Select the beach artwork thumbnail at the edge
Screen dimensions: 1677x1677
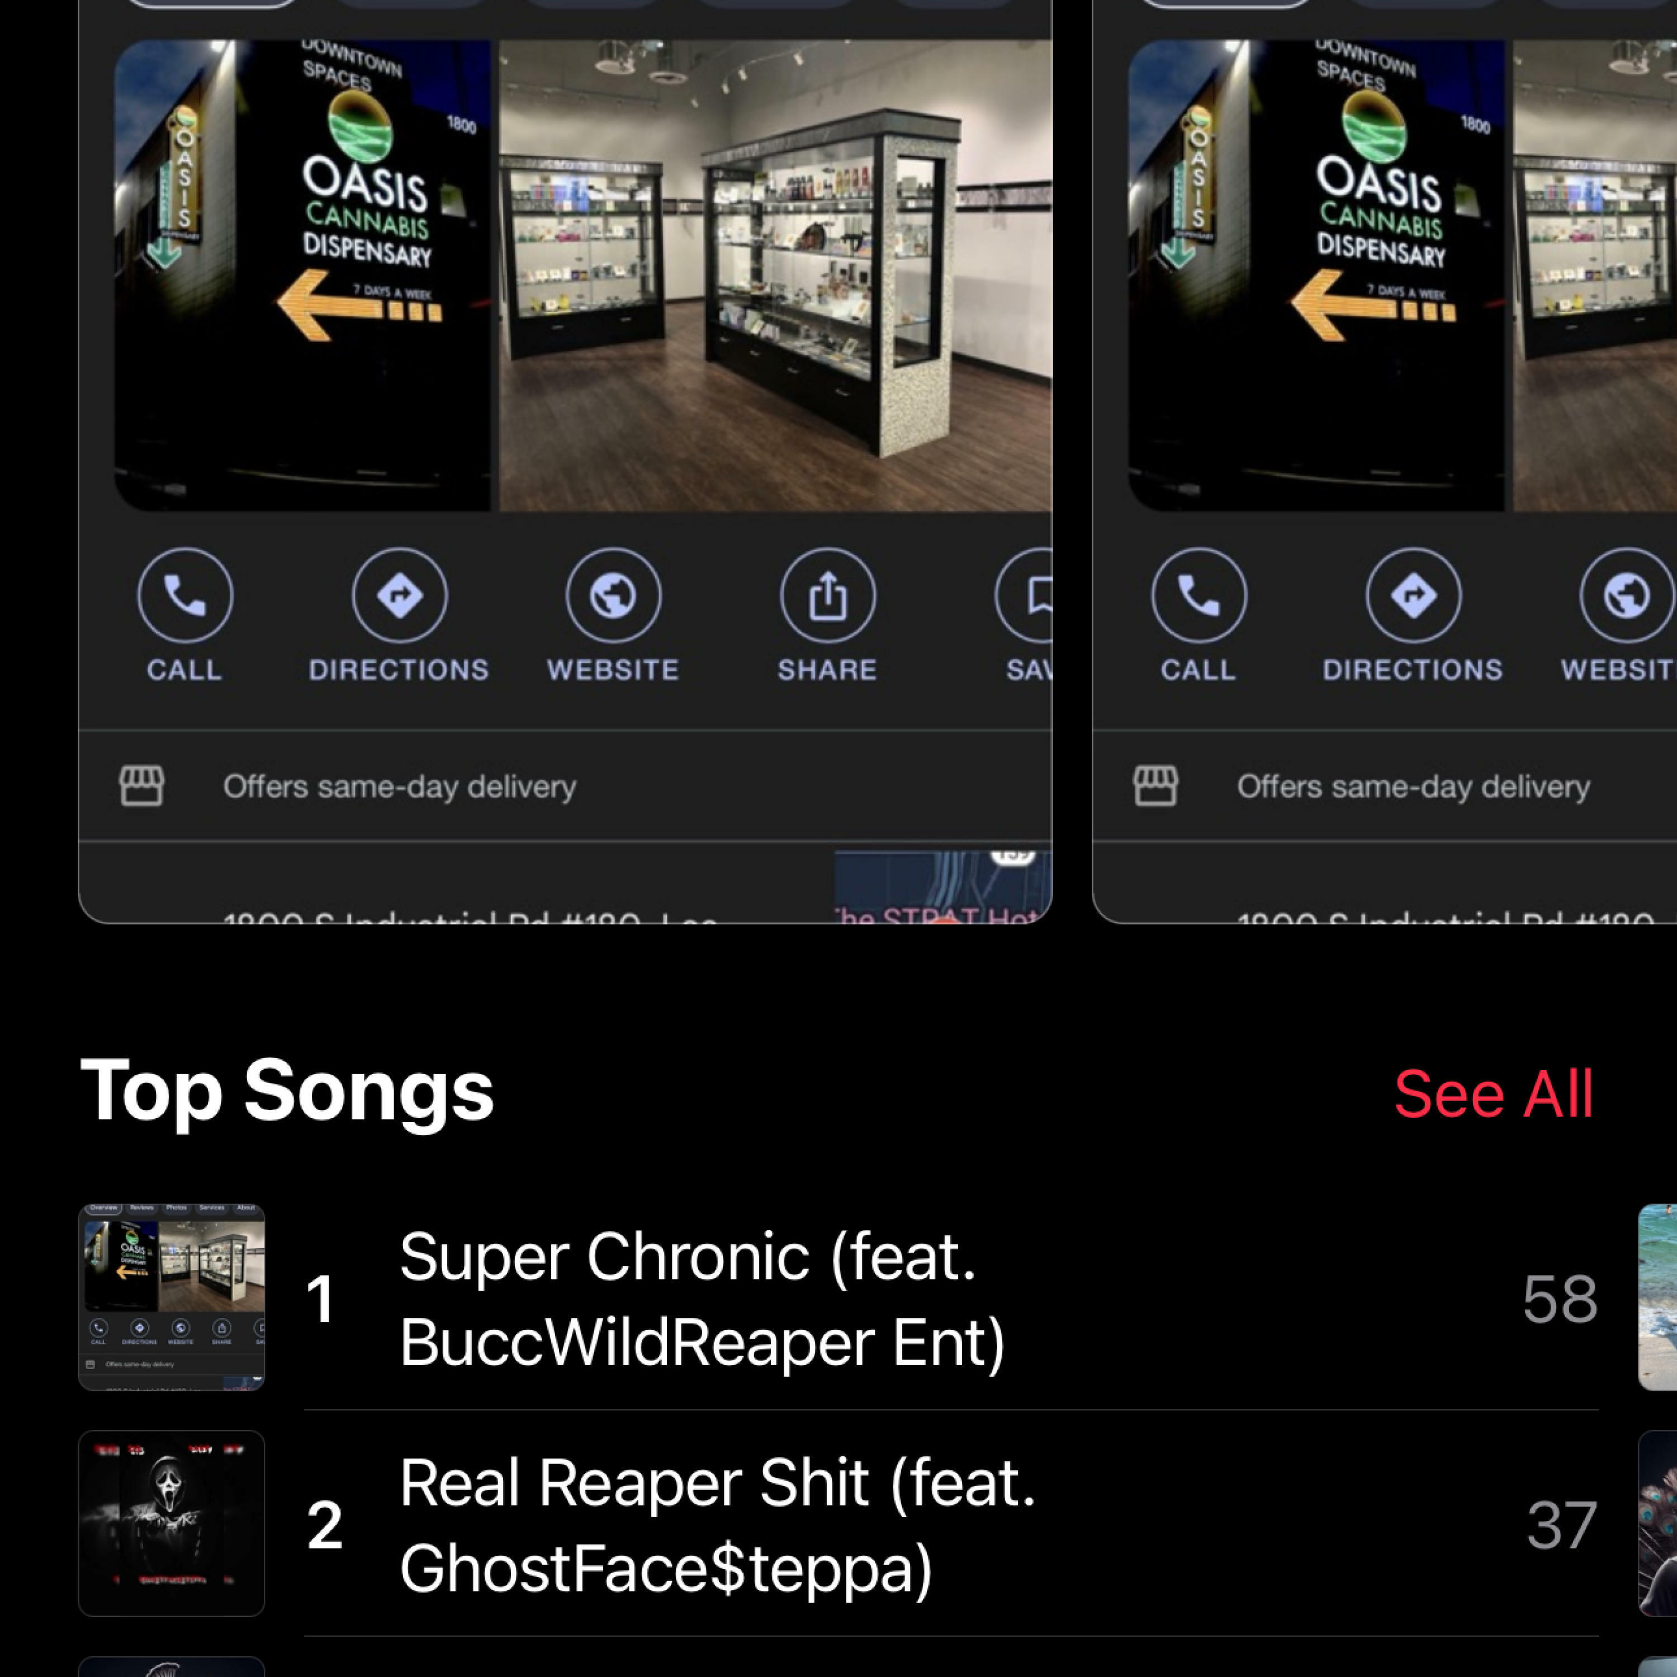tap(1657, 1297)
